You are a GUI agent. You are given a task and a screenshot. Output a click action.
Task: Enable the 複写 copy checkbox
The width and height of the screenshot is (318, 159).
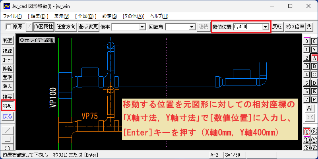pyautogui.click(x=8, y=27)
